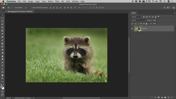176x99 pixels.
Task: Open the Edit Toolbar three-dots button
Action: 2,82
